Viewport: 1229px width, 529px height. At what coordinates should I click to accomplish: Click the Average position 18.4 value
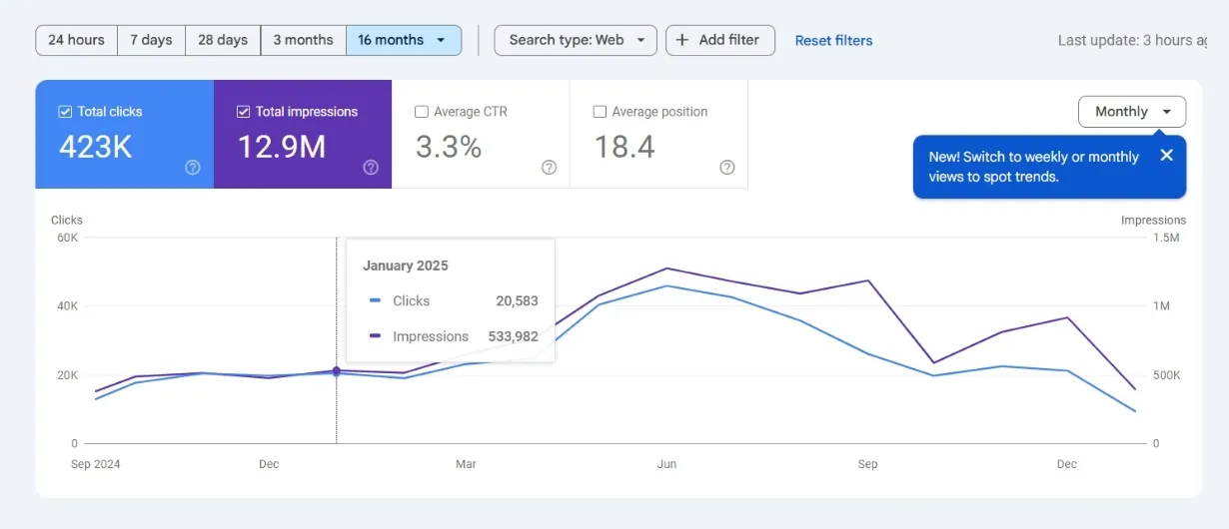(x=624, y=148)
